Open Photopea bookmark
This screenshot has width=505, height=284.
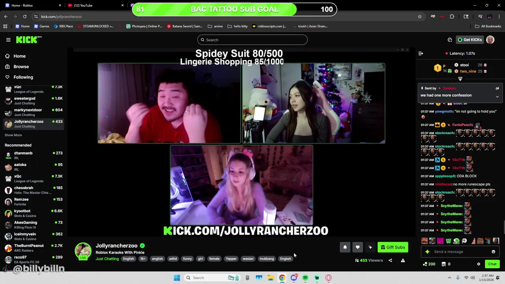[144, 26]
